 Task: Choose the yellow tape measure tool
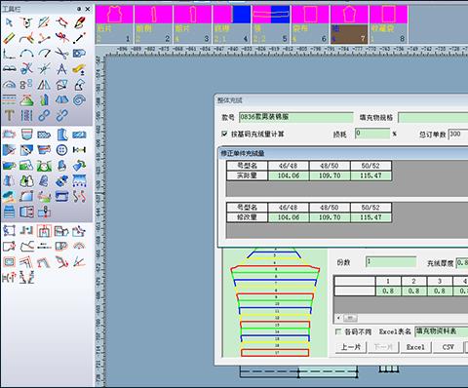click(x=79, y=69)
